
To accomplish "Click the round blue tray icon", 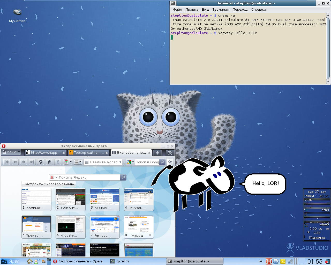I will pyautogui.click(x=276, y=261).
